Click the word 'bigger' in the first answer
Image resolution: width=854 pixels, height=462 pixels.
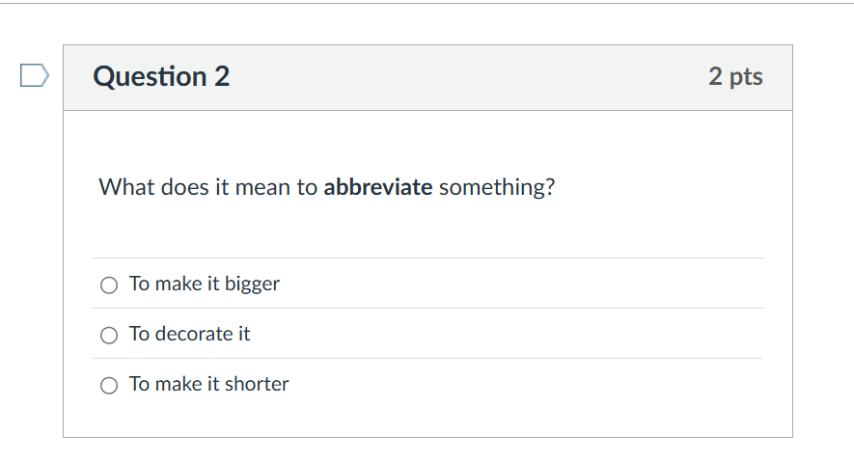[x=252, y=284]
